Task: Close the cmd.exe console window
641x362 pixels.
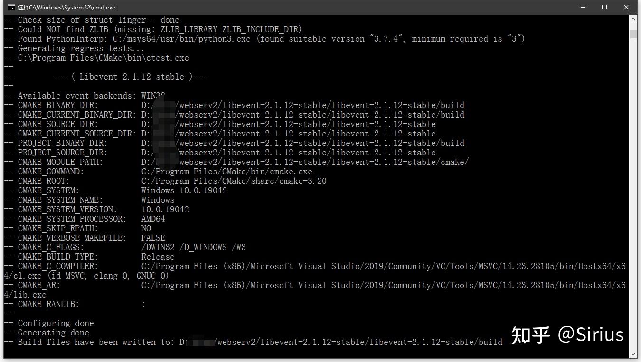Action: 626,7
